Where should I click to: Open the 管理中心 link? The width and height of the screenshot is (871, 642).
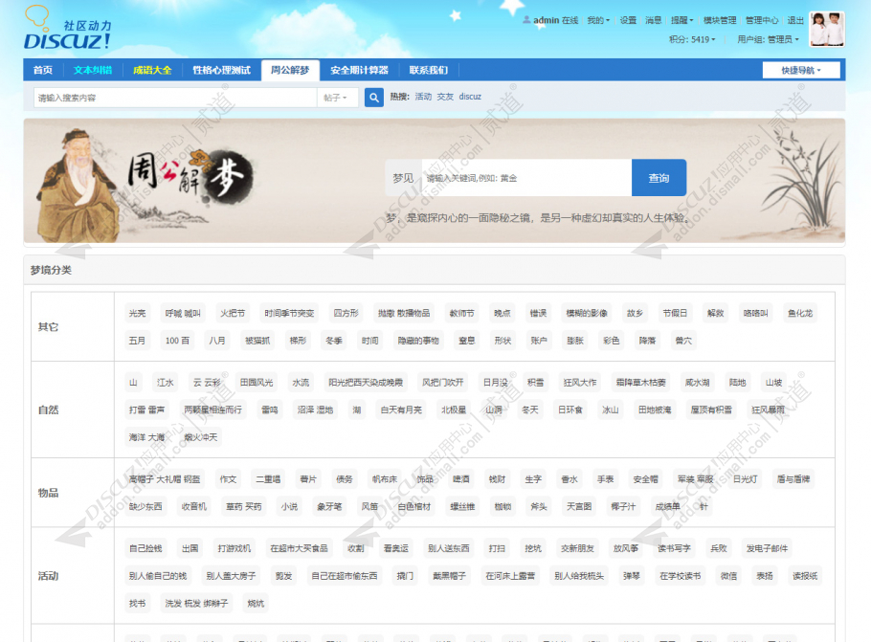point(762,20)
